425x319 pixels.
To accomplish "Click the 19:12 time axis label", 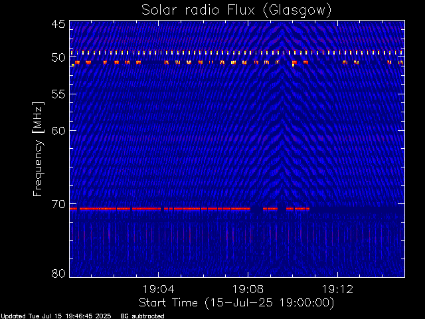I will tap(337, 289).
